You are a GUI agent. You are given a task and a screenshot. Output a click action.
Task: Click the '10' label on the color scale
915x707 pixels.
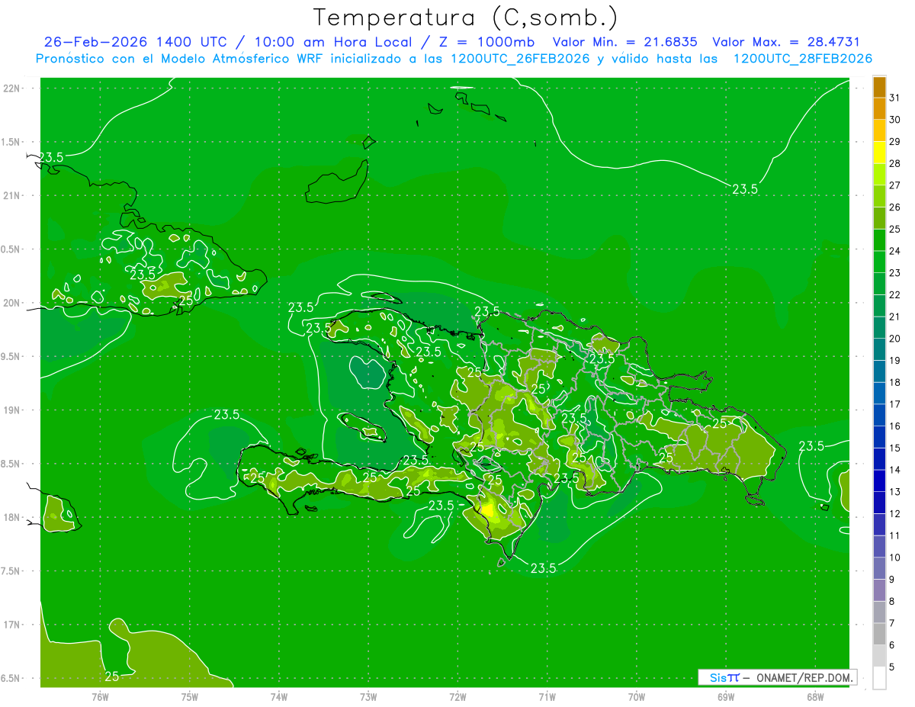[x=894, y=558]
